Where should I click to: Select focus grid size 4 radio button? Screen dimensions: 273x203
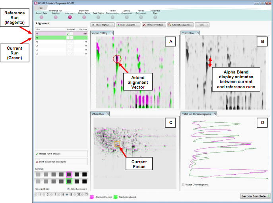[52, 195]
